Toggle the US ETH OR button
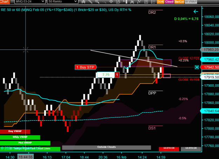 pos(169,149)
